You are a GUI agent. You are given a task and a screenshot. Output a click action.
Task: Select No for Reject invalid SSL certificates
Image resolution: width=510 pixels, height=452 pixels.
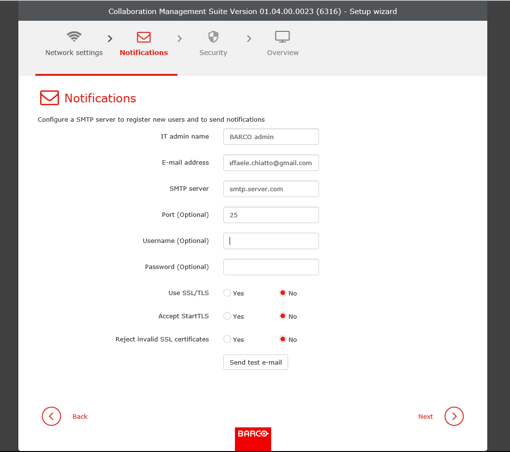[x=283, y=339]
